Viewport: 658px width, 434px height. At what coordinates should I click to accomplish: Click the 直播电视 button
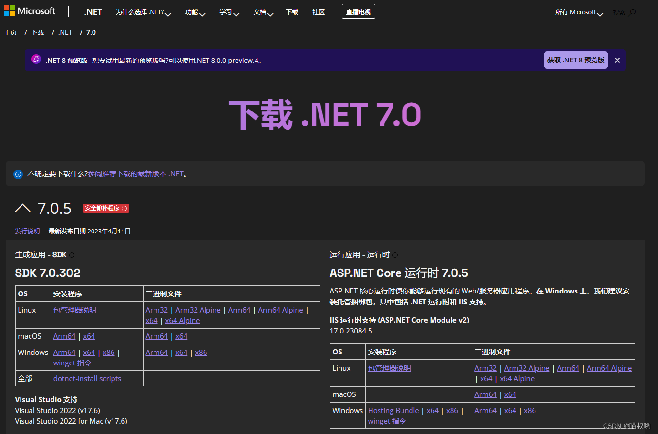[359, 11]
